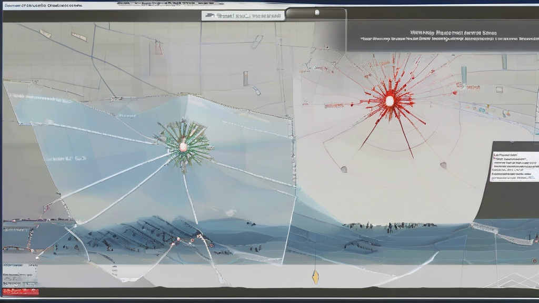Select the yellow diamond marker at bottom

click(x=315, y=277)
